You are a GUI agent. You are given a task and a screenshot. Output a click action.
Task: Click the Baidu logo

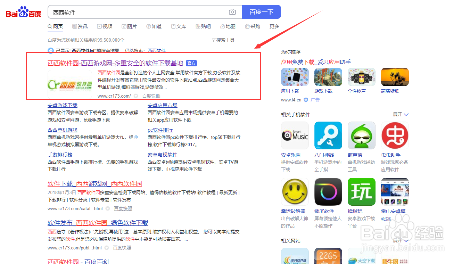(x=24, y=12)
